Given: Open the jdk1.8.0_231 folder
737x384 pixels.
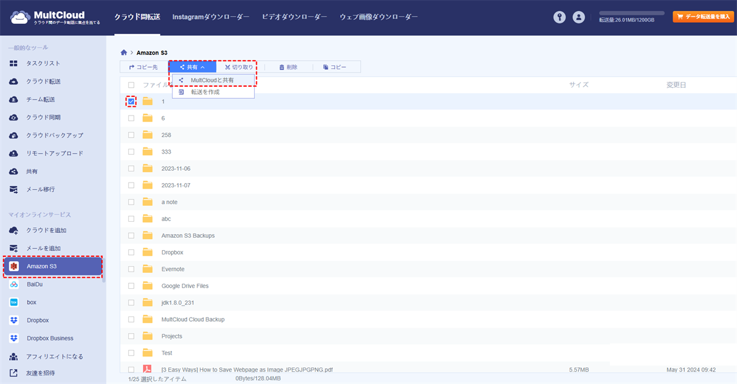Looking at the screenshot, I should (177, 303).
